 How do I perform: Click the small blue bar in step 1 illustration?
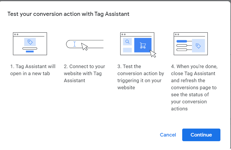[x=30, y=51]
